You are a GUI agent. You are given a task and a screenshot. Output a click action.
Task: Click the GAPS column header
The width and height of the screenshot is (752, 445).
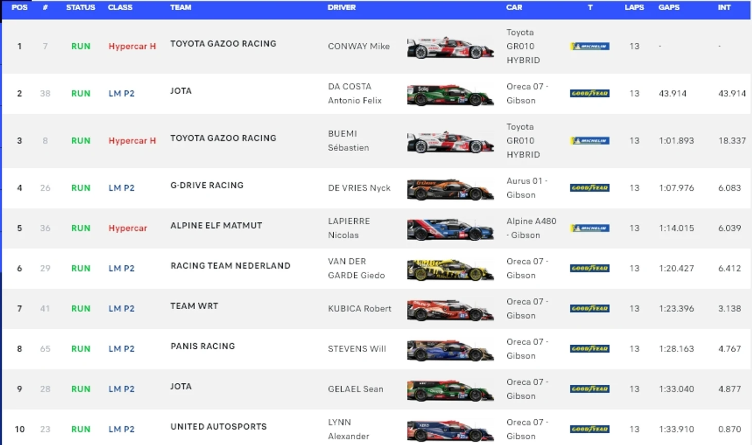click(669, 8)
